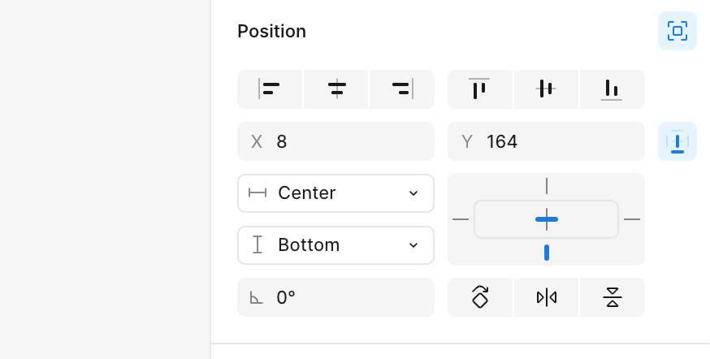Align selection to bottom
The image size is (710, 359).
(613, 89)
